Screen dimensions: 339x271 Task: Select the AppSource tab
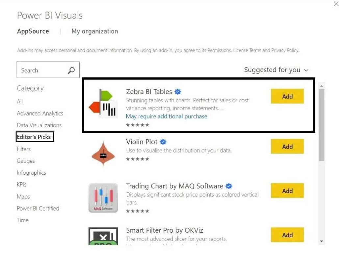pyautogui.click(x=33, y=31)
